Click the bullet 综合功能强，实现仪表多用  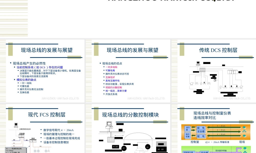pyautogui.click(x=120, y=84)
